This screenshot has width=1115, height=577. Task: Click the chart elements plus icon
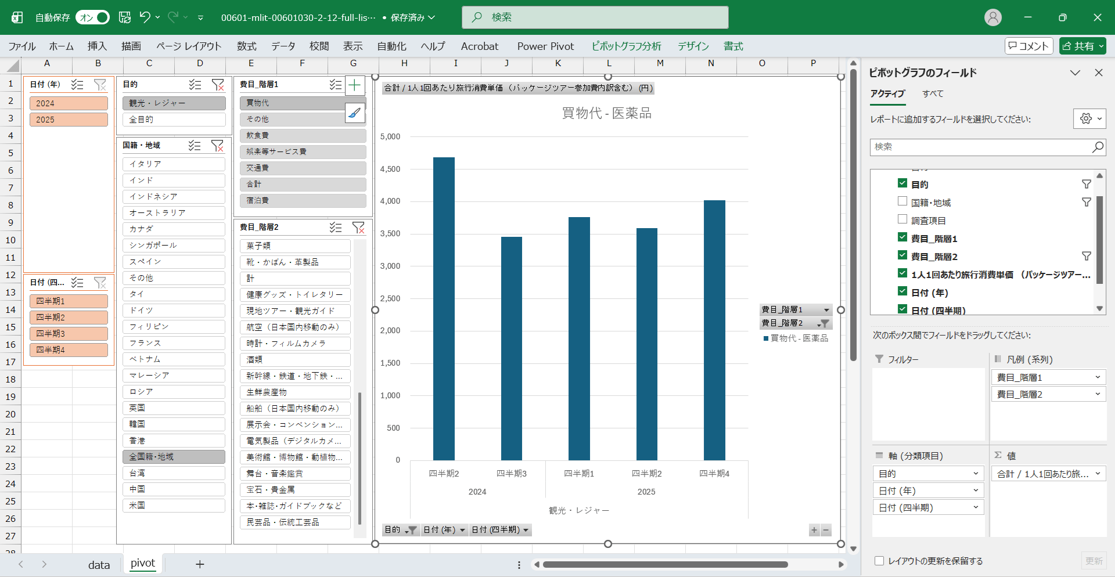pos(354,86)
